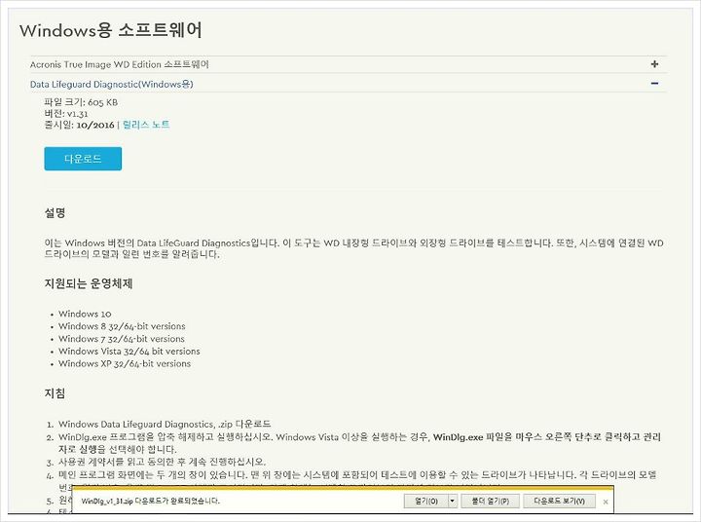This screenshot has height=522, width=701.
Task: Open the 릴리스 노트 link
Action: coord(146,125)
